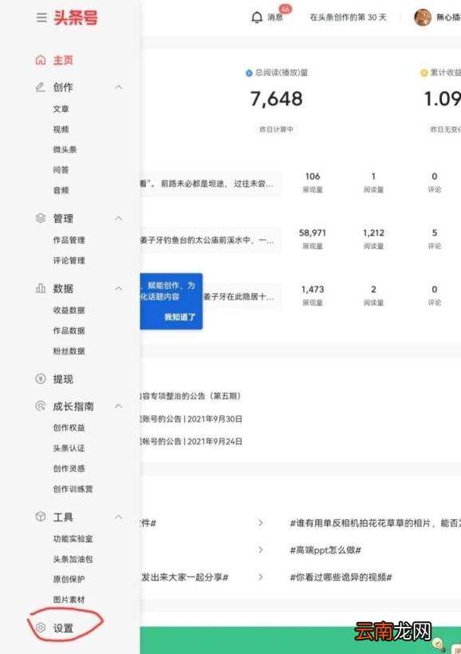Click the user avatar picture
Image resolution: width=461 pixels, height=654 pixels.
pos(422,18)
